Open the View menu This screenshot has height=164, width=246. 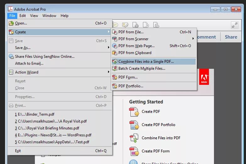click(34, 16)
